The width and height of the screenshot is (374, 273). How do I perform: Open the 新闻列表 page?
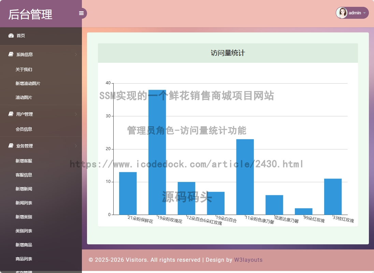(x=24, y=203)
